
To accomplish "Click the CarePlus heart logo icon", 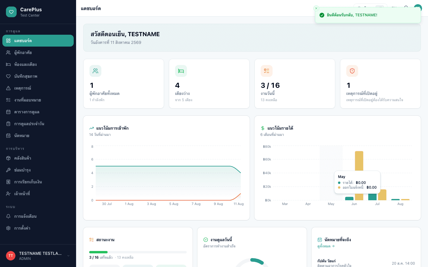I will tap(11, 12).
